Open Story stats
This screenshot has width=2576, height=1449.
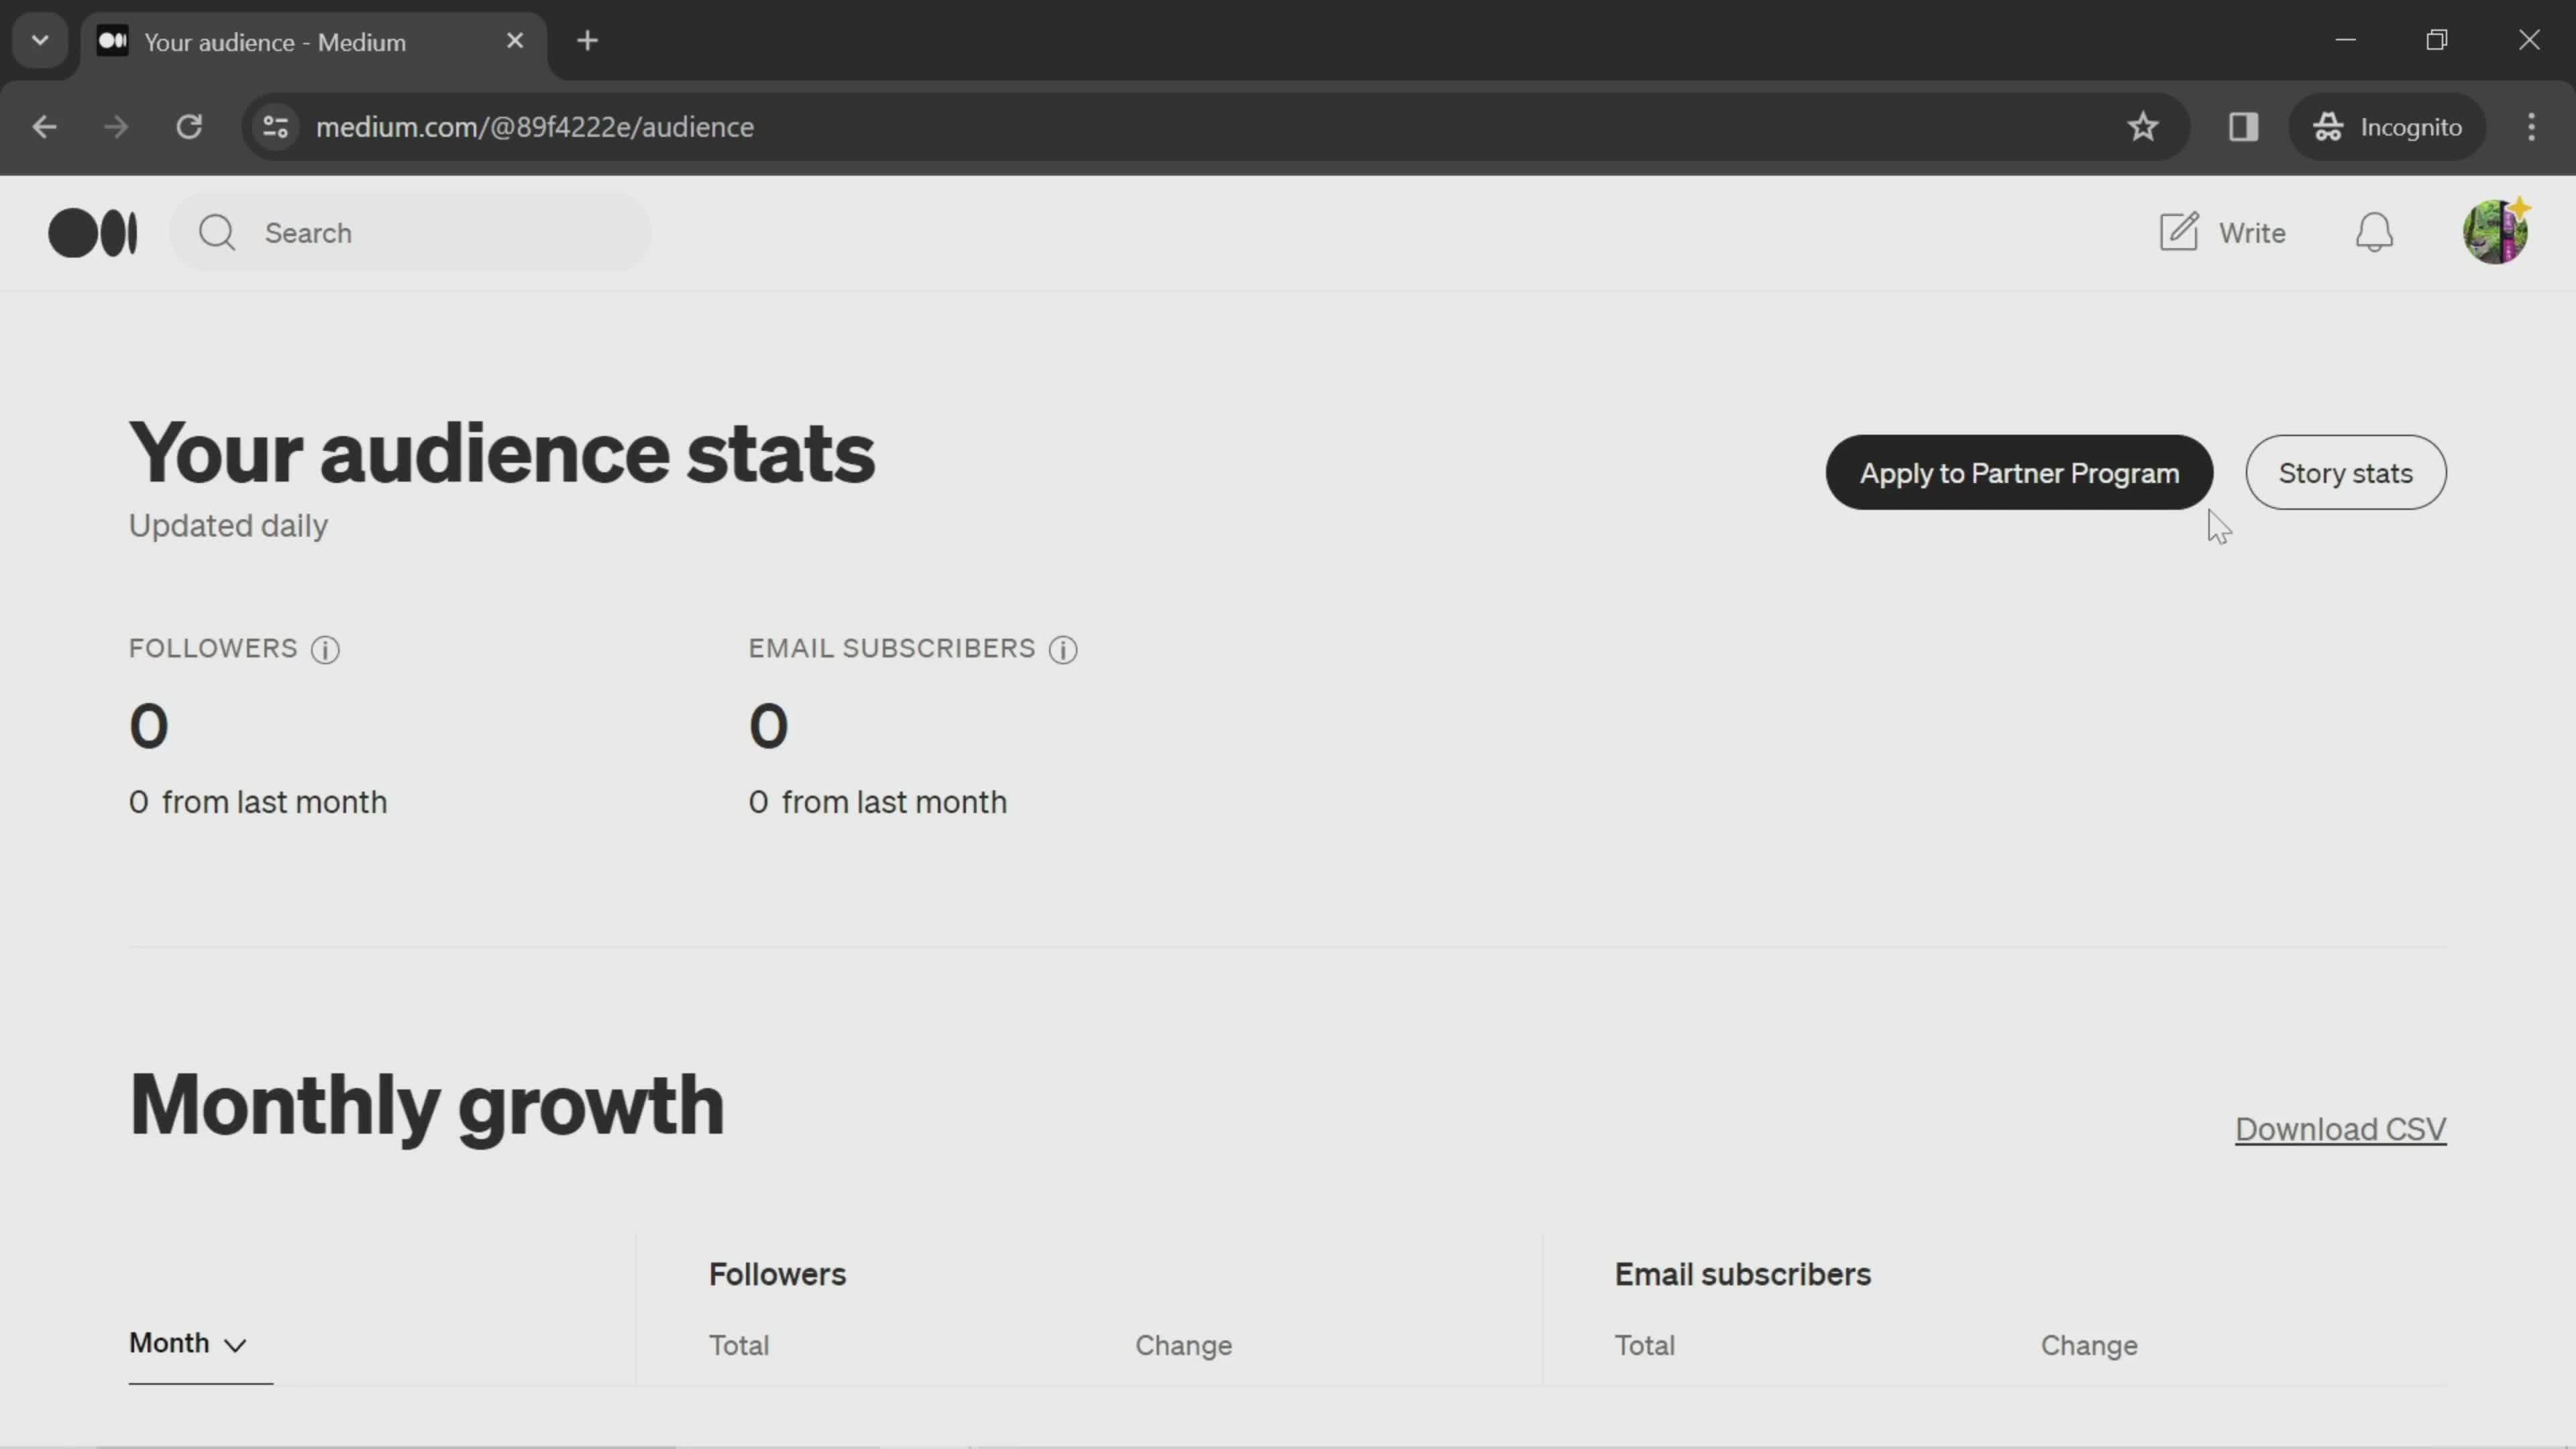[x=2346, y=472]
